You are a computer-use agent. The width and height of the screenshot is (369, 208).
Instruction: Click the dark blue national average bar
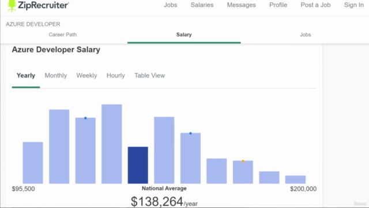tap(138, 165)
